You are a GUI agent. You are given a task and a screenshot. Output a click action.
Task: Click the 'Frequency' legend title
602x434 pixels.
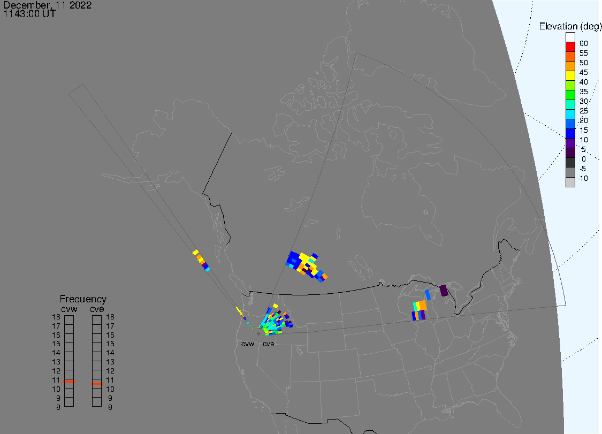point(83,299)
